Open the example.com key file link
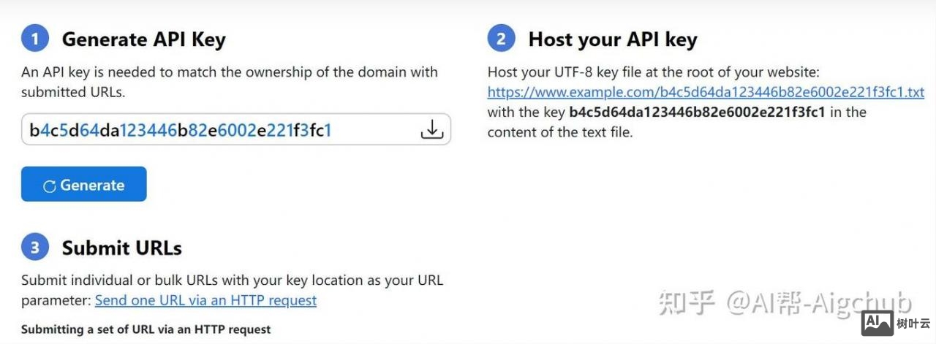 (706, 93)
